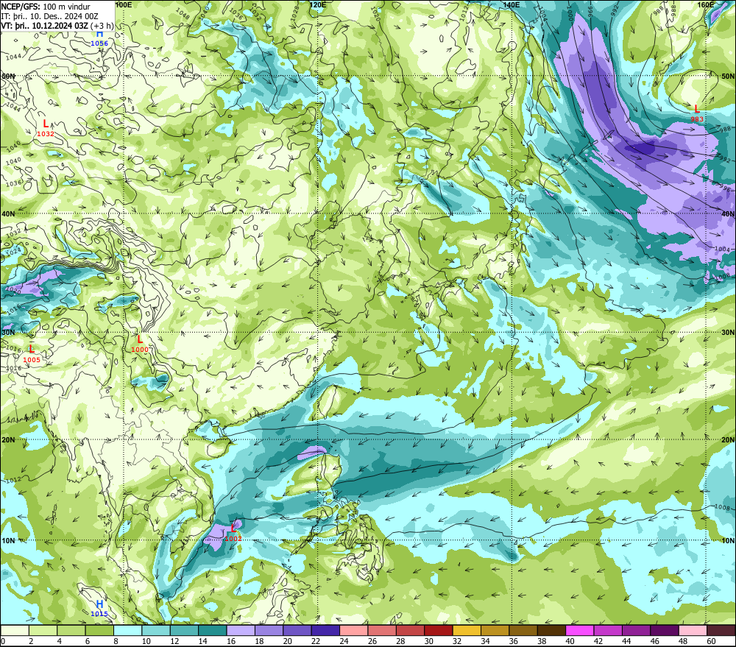Screen dimensions: 736x647
Task: Click the lavender 16–18 legend swatch
Action: [x=241, y=630]
